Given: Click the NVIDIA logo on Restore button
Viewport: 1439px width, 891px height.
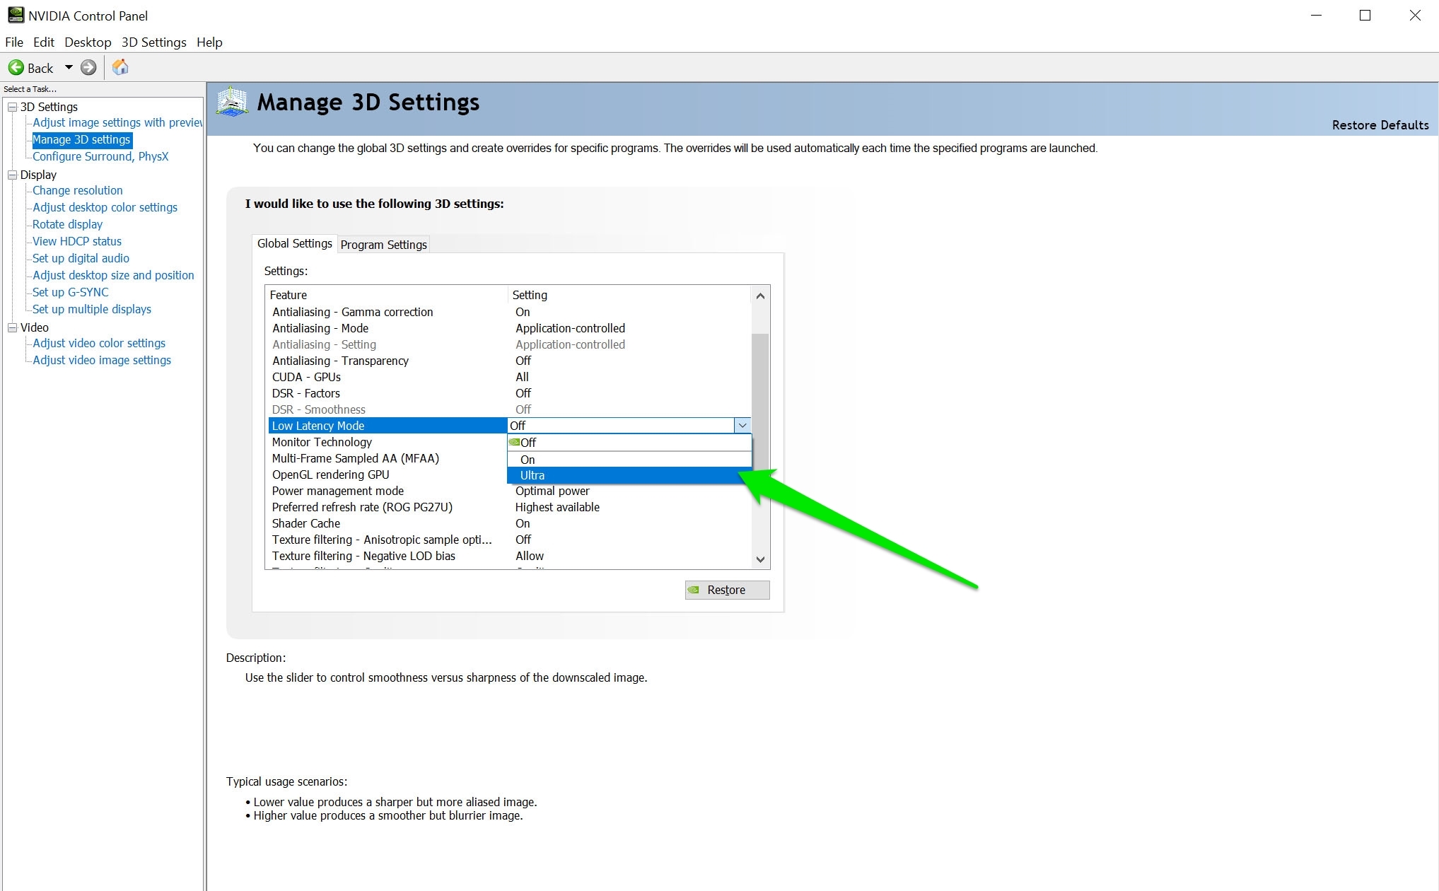Looking at the screenshot, I should click(x=694, y=590).
